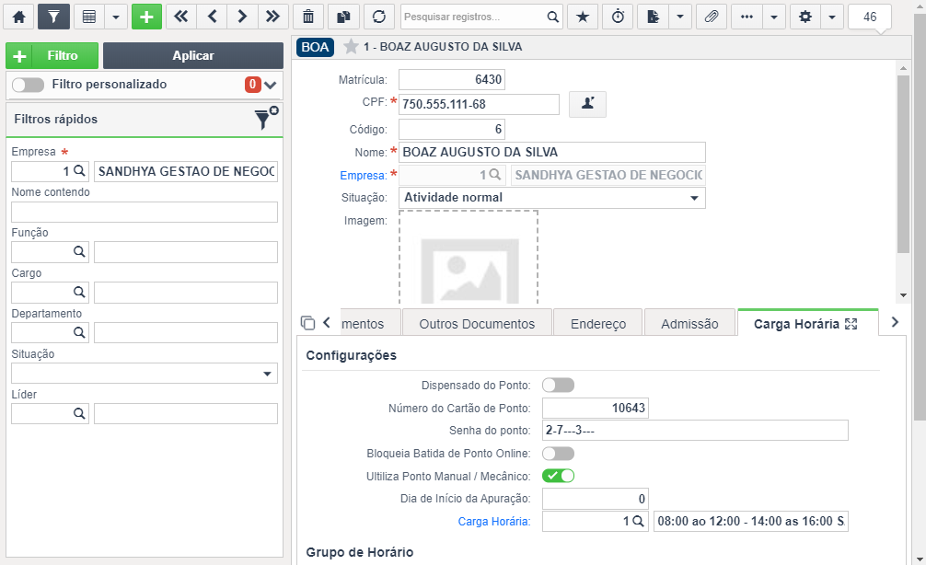Click the record count 46 badge
The height and width of the screenshot is (565, 926).
pyautogui.click(x=869, y=17)
